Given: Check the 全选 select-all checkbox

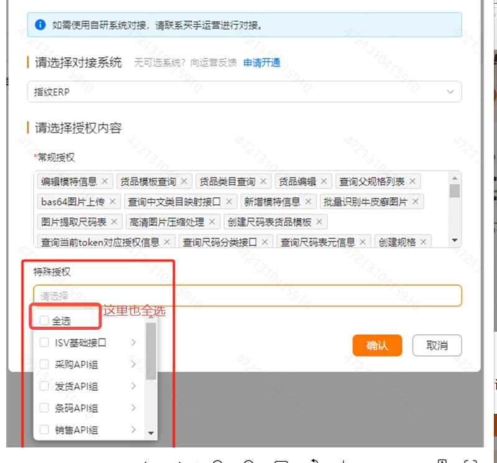Looking at the screenshot, I should pos(44,320).
